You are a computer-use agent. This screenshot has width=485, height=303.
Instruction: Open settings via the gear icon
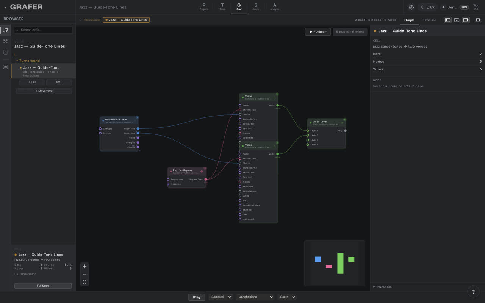point(411,7)
